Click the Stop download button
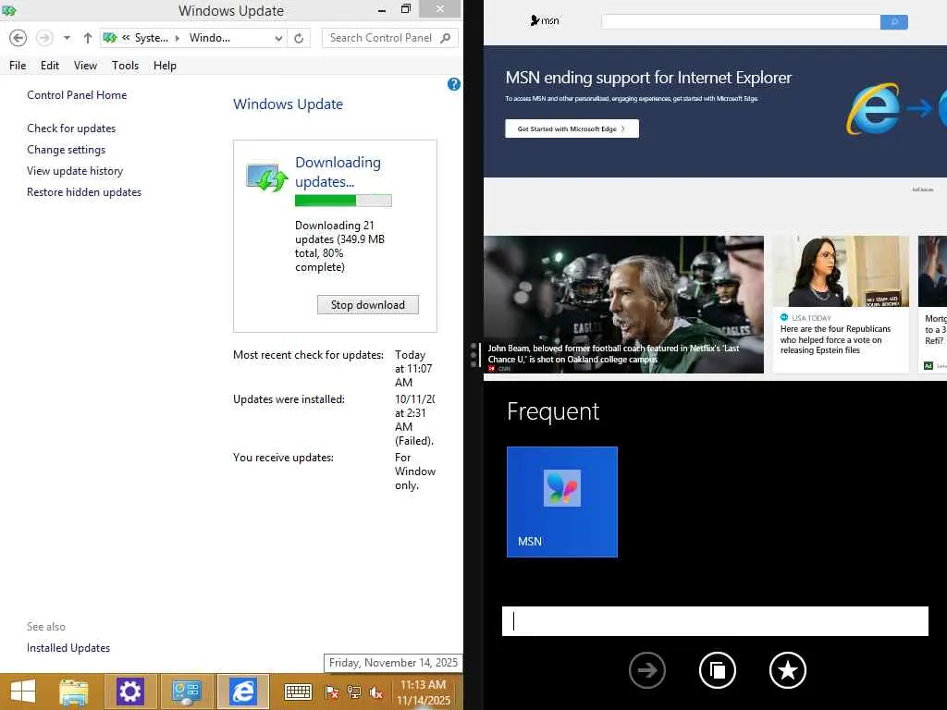Screen dimensions: 947x710 click(368, 305)
